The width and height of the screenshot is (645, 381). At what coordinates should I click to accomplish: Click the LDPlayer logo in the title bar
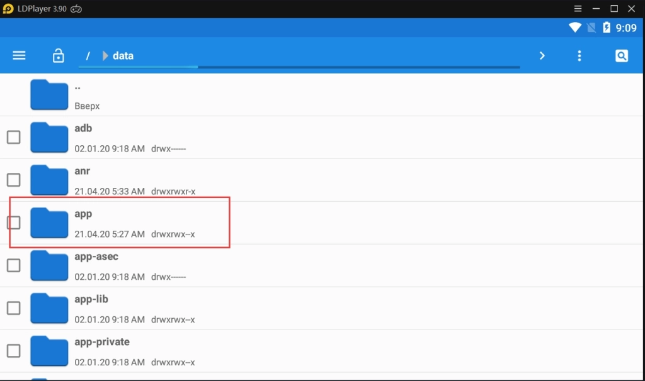pos(8,8)
